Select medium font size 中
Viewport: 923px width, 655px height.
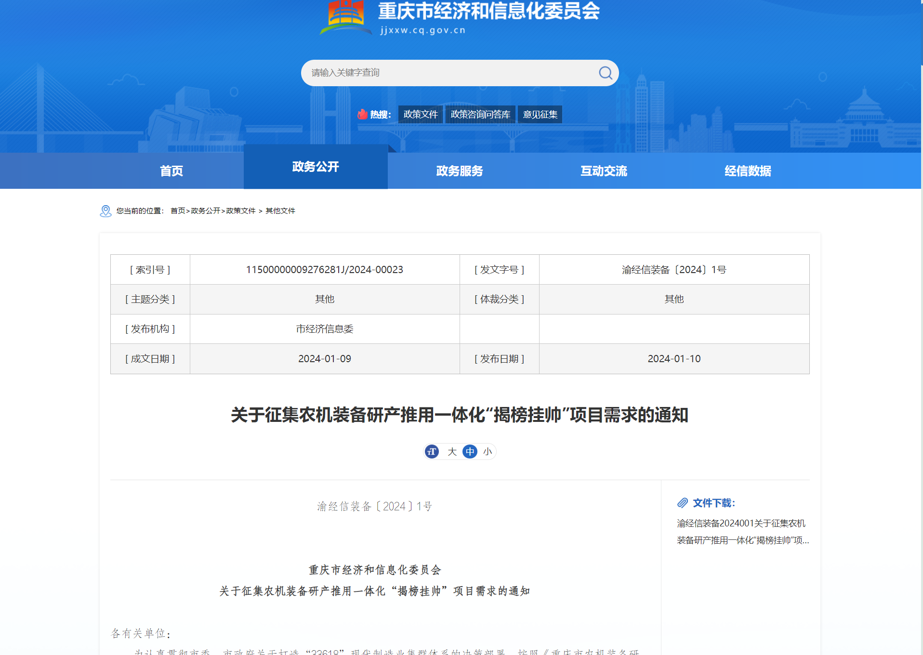[470, 452]
